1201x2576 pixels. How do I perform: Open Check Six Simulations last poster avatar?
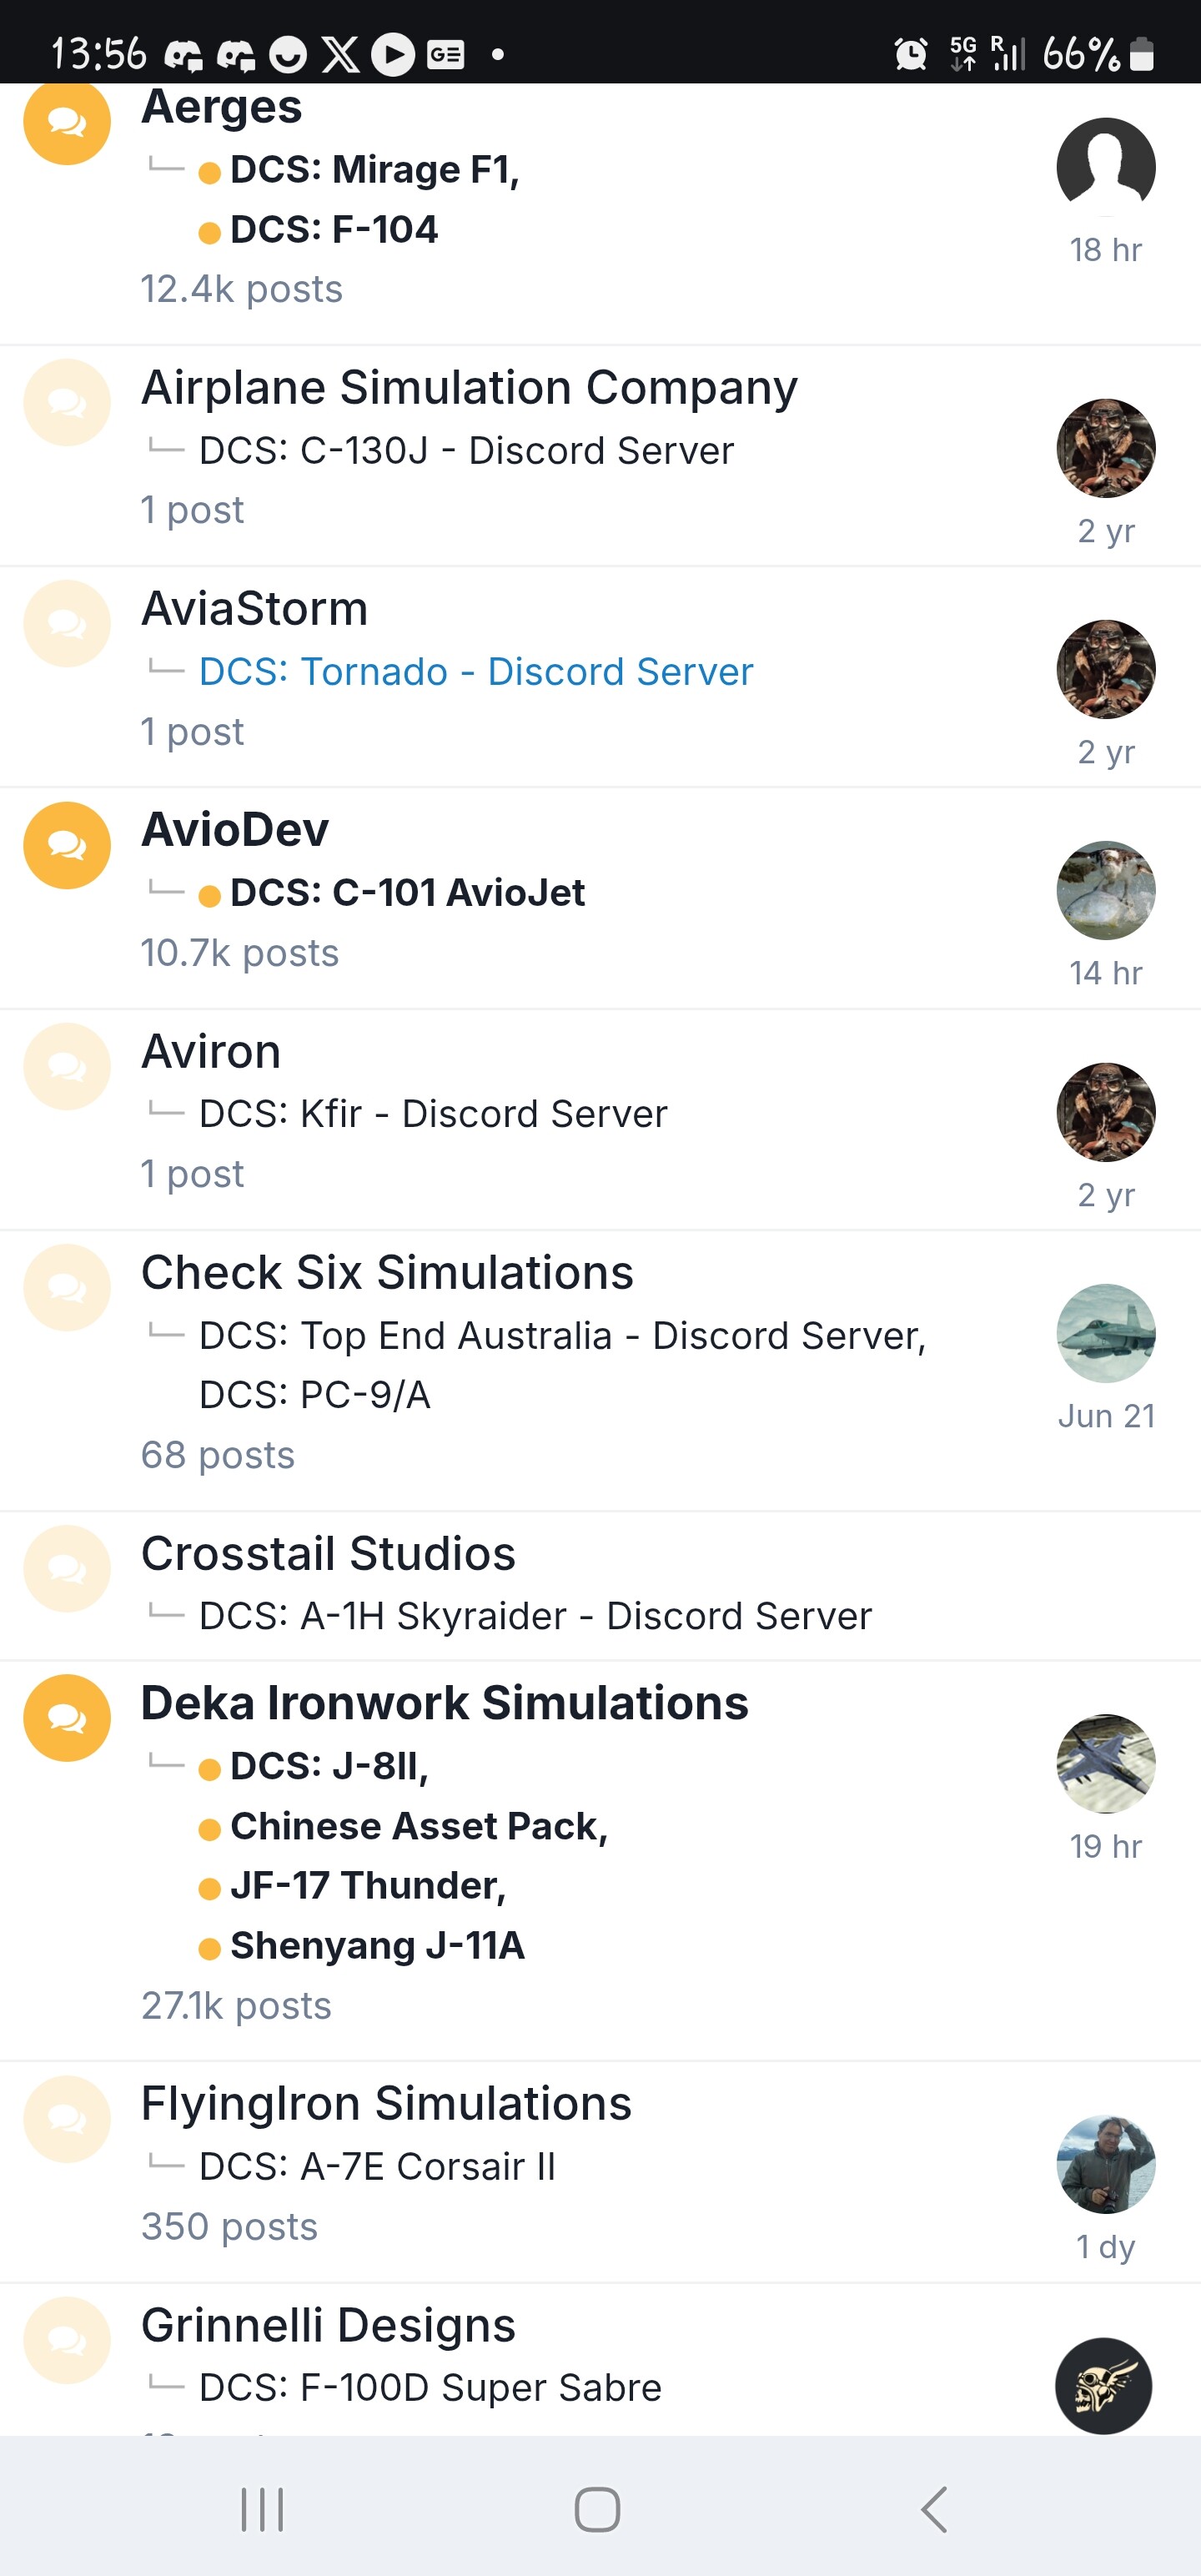[x=1106, y=1334]
